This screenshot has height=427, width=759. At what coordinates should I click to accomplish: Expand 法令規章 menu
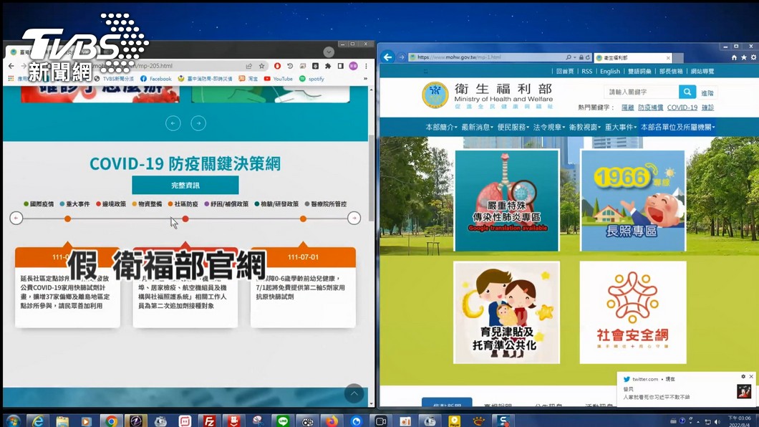(x=549, y=127)
